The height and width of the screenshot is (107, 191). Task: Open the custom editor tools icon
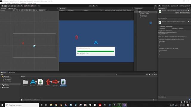(x=21, y=6)
